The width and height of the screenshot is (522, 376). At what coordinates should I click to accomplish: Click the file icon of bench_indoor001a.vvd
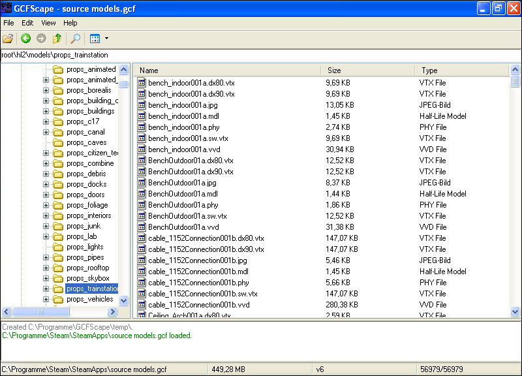(x=142, y=149)
